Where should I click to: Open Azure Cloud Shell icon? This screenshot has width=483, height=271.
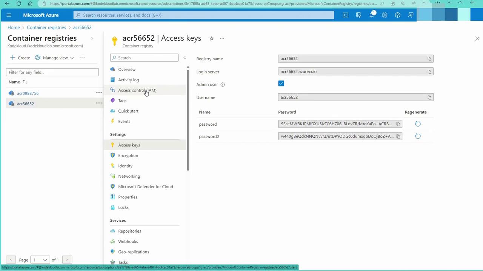[x=345, y=15]
